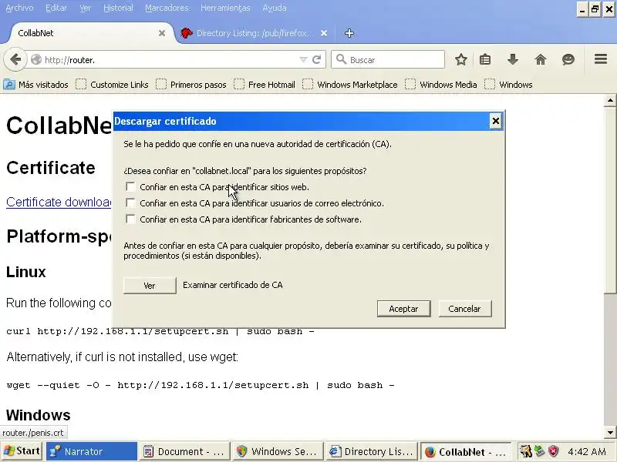This screenshot has height=462, width=617.
Task: Open the Historial menu
Action: pyautogui.click(x=118, y=8)
